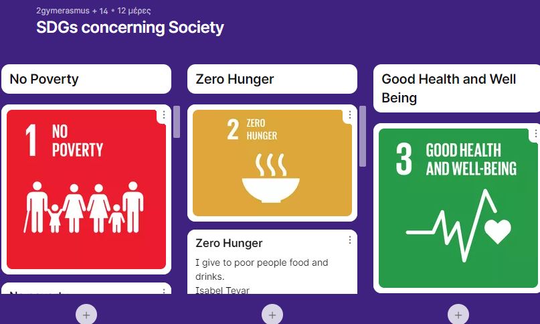Open options menu on Good Health image card

pyautogui.click(x=535, y=133)
